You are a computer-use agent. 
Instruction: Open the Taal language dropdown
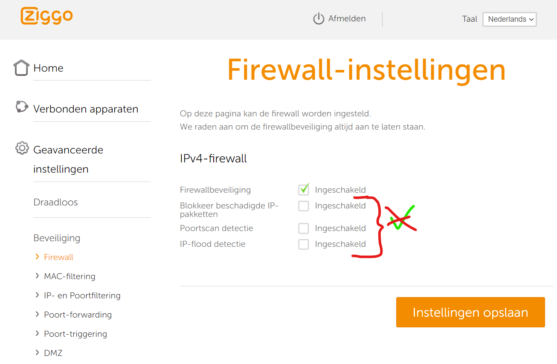509,19
